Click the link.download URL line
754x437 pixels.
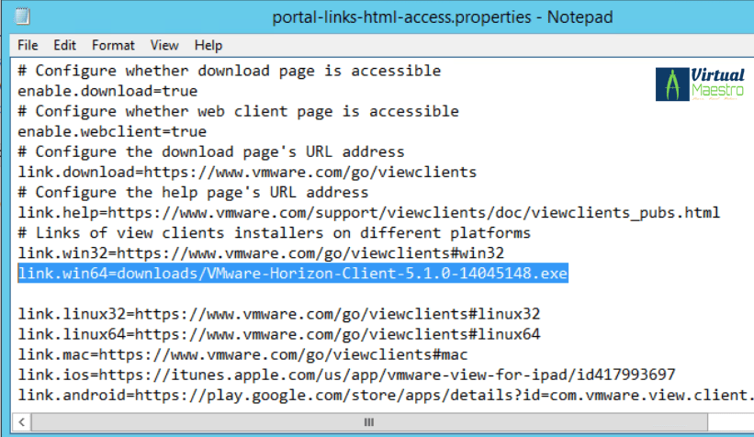click(246, 172)
